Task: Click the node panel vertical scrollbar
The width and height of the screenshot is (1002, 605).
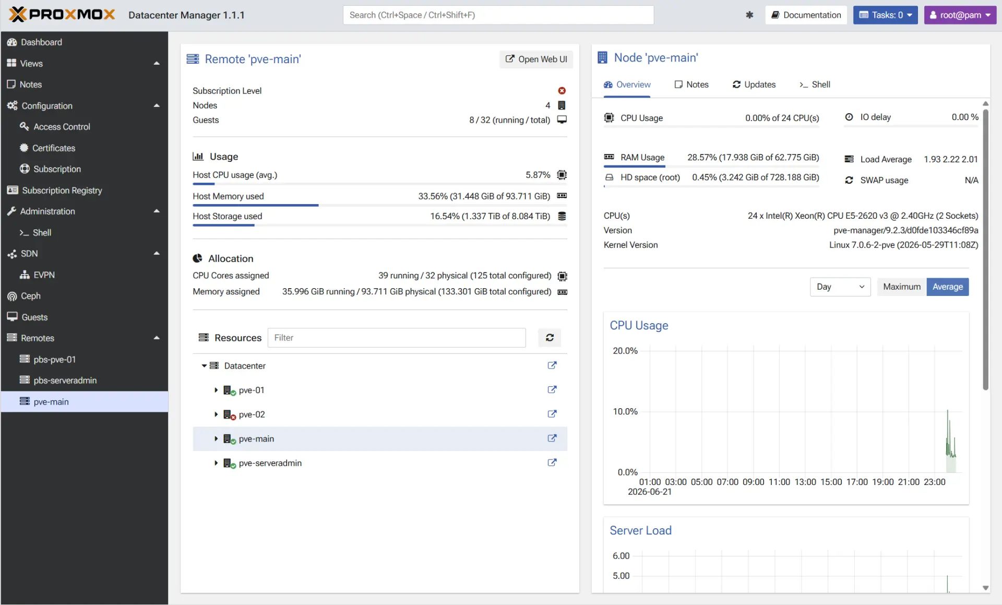Action: coord(985,250)
